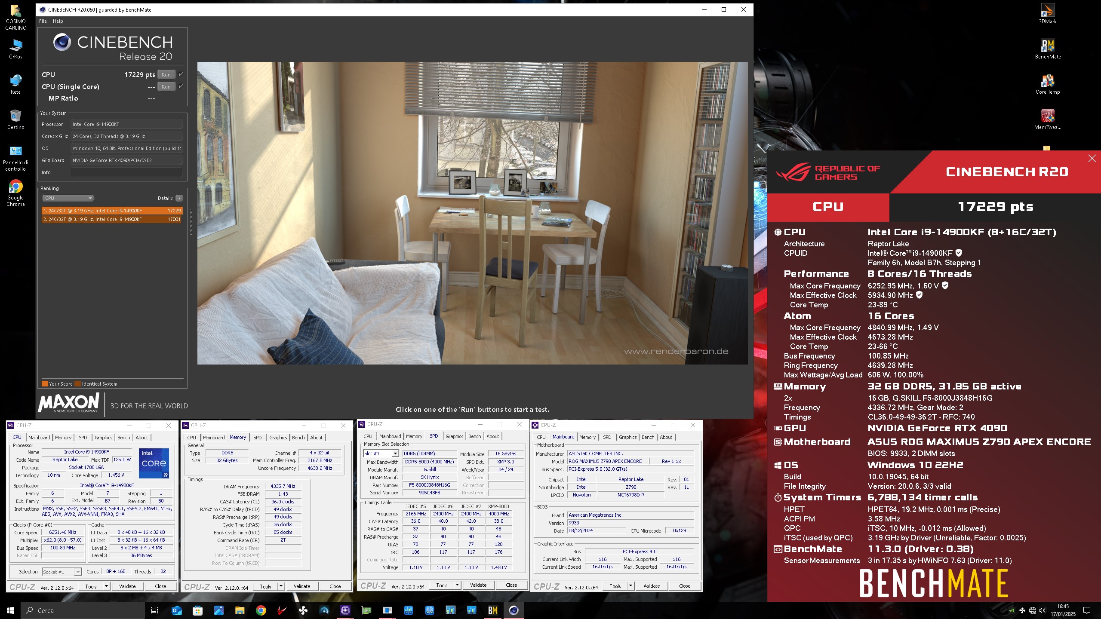The height and width of the screenshot is (619, 1101).
Task: Run the CPU Single Core test
Action: tap(166, 86)
